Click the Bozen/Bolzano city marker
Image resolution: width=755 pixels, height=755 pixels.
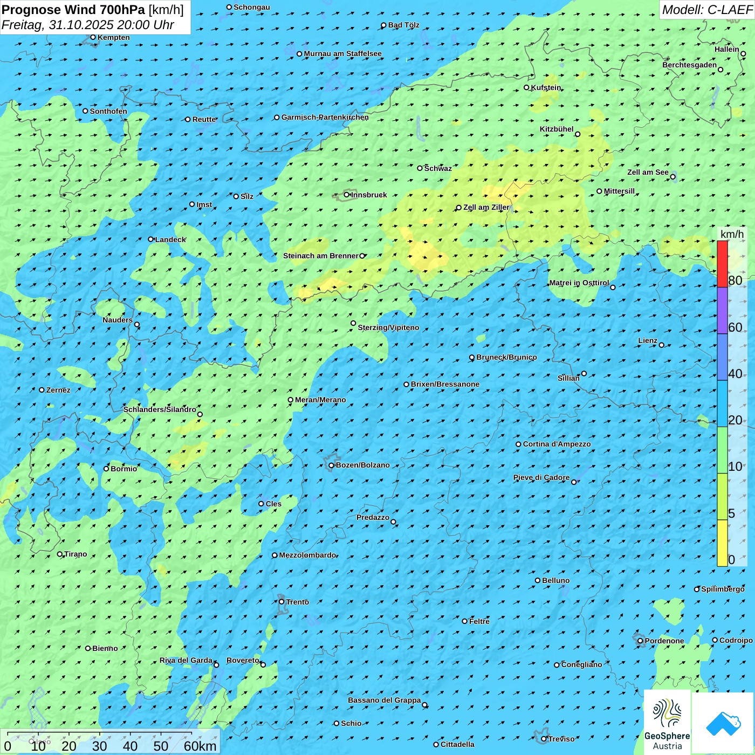click(x=331, y=465)
